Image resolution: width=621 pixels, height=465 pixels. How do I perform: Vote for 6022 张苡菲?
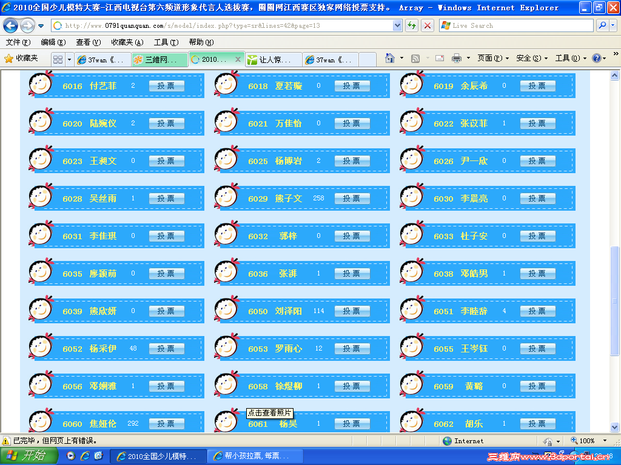[x=537, y=124]
